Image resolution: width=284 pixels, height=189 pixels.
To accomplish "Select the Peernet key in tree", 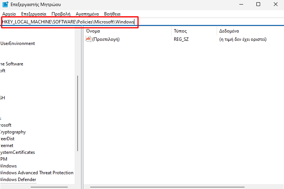I will coord(7,146).
